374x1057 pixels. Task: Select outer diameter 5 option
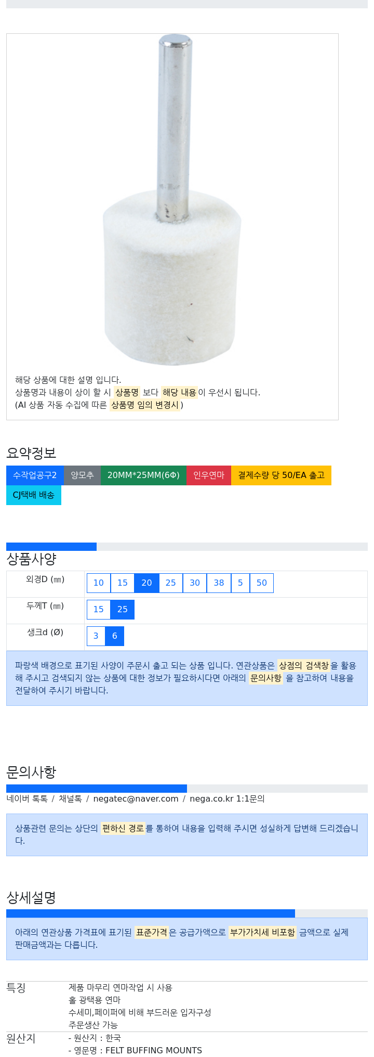[241, 583]
